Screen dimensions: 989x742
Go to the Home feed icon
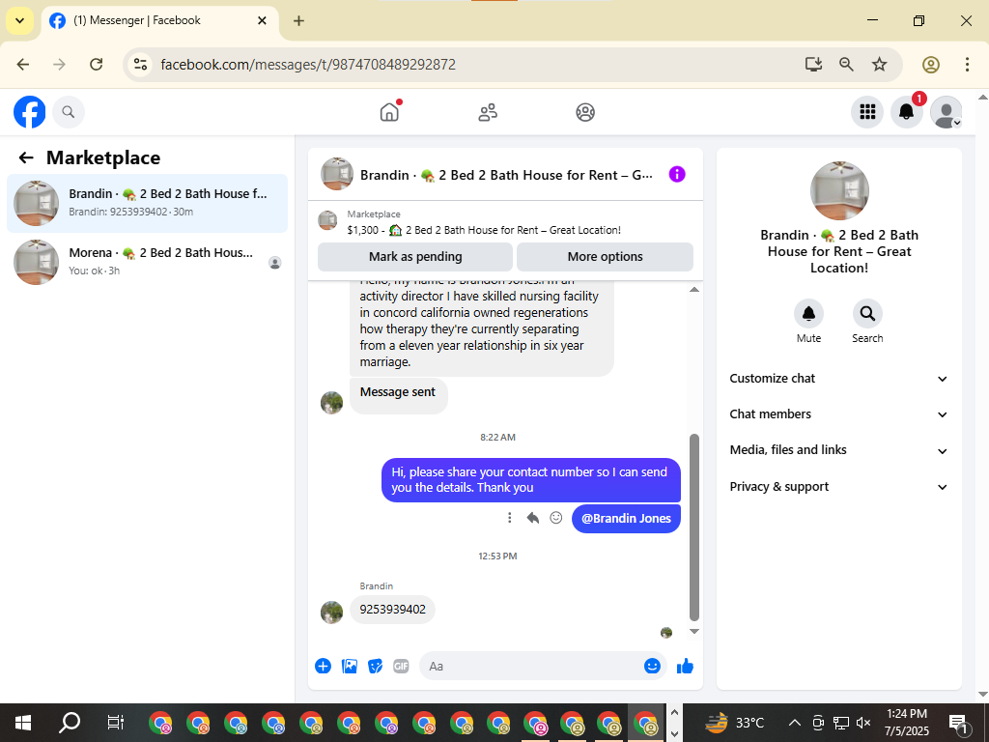(390, 112)
